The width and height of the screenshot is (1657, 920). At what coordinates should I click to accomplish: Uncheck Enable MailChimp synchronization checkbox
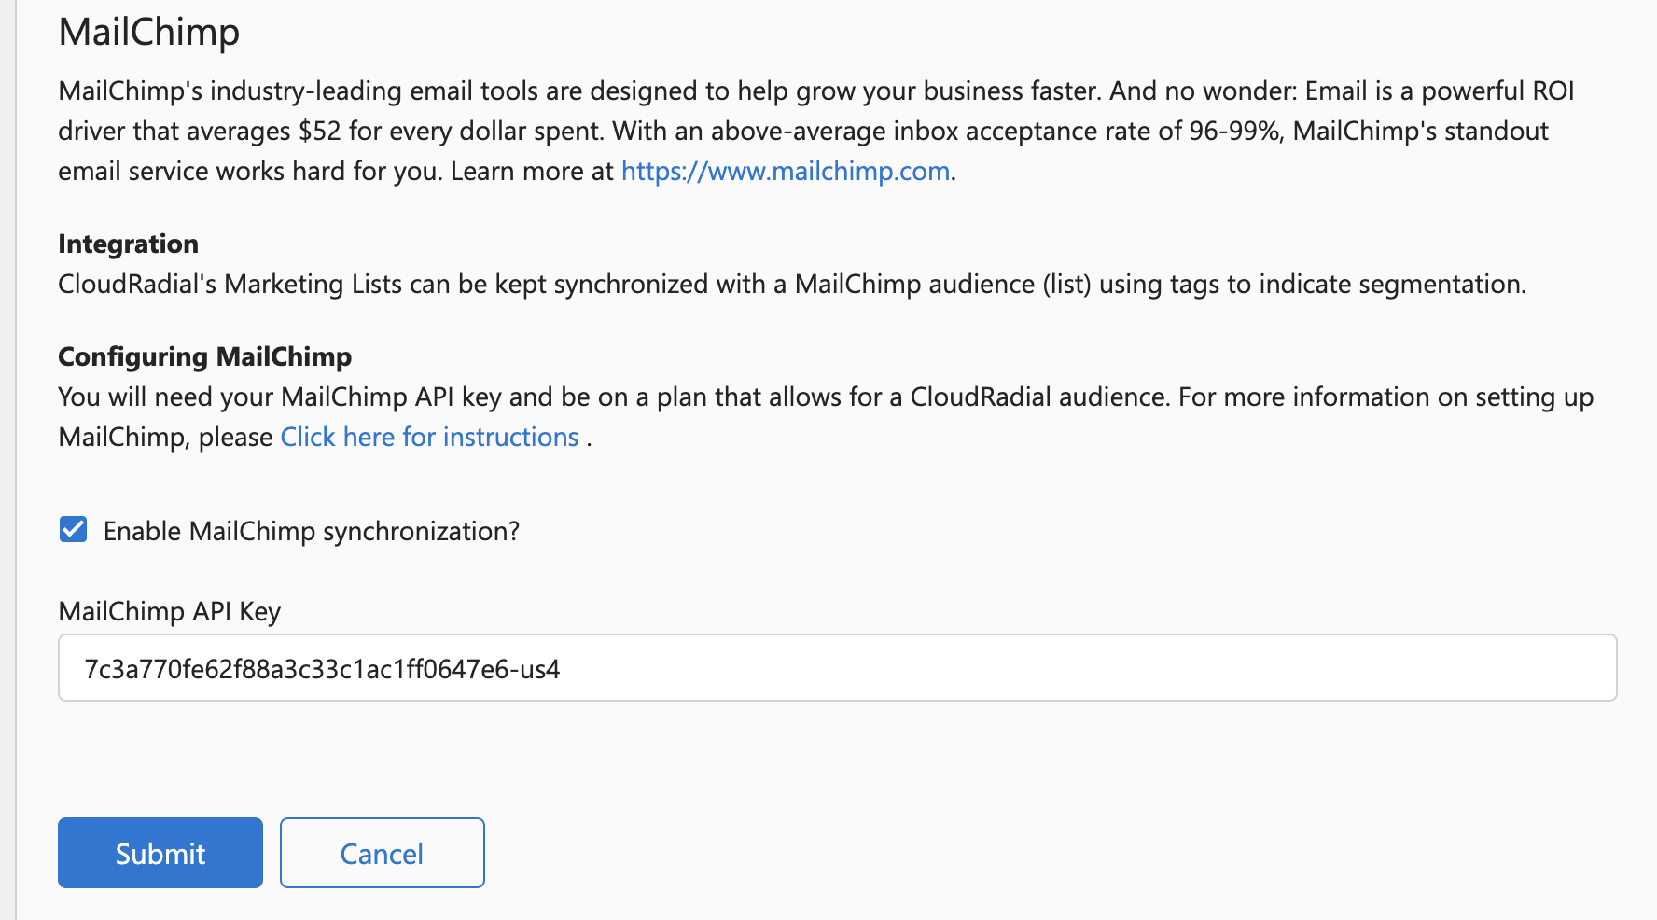point(74,530)
